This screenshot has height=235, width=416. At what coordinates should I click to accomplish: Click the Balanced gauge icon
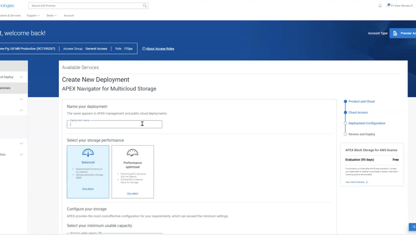pyautogui.click(x=88, y=152)
